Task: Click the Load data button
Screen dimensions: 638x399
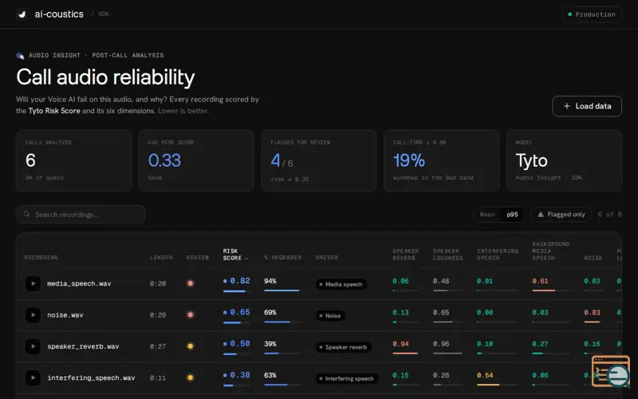Action: 587,106
